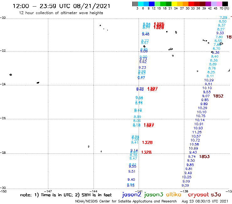Screen dimensions: 232x204
Task: Click the title '12:00 – 23:59 UTC 08/21/2021'
Action: (x=61, y=6)
